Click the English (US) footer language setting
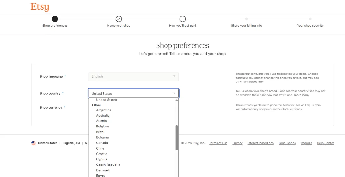The width and height of the screenshot is (345, 177). [71, 143]
